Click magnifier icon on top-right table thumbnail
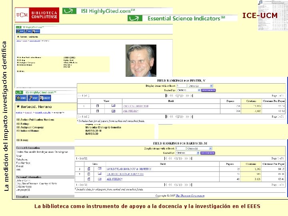 [260, 2]
